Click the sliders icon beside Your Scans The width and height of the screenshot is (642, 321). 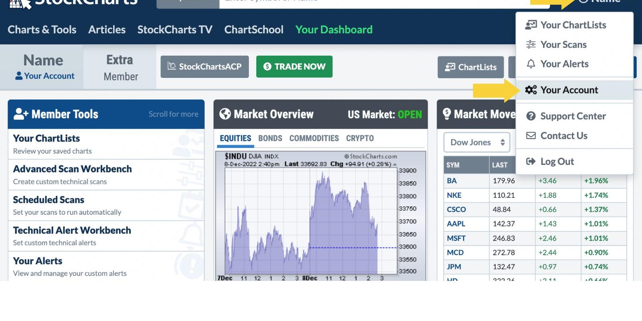(531, 45)
